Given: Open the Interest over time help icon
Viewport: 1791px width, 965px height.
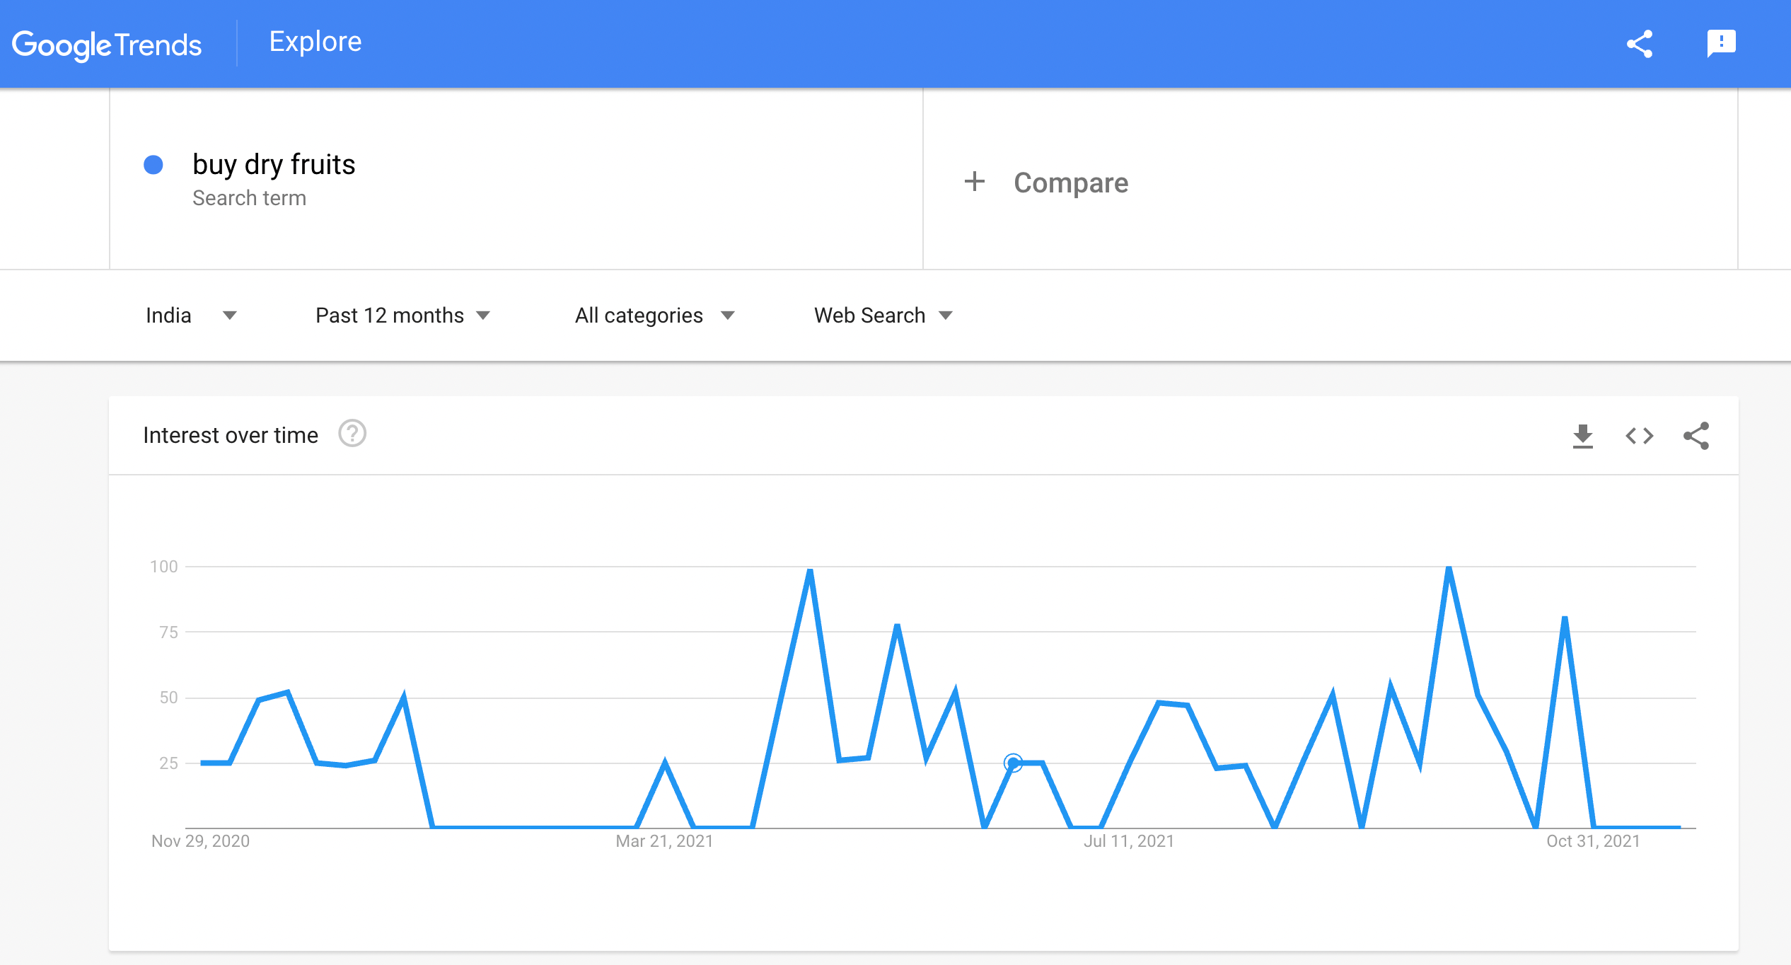Looking at the screenshot, I should (x=352, y=434).
